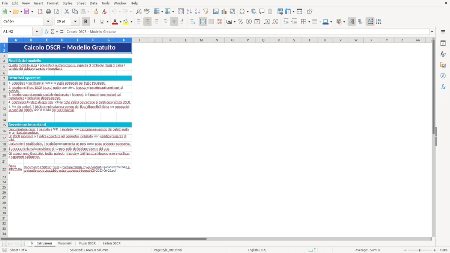The height and width of the screenshot is (253, 450).
Task: Open Draw Functions shapes icon
Action: pos(309,12)
